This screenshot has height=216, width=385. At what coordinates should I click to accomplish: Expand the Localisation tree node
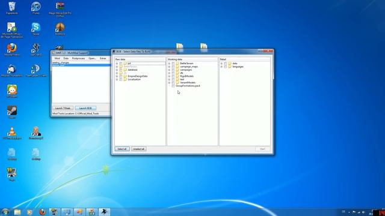(x=117, y=79)
